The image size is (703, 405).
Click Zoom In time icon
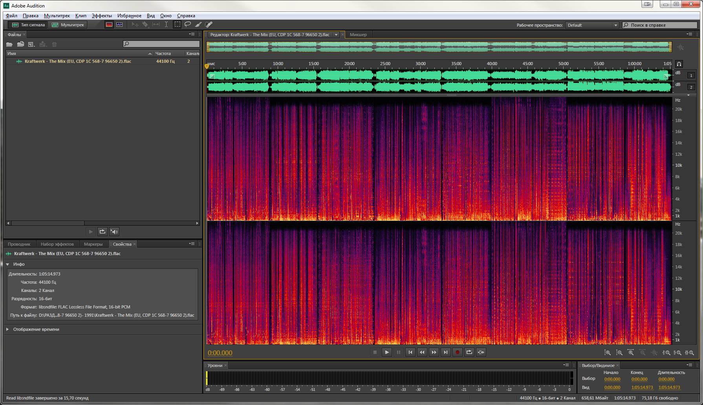coord(631,353)
